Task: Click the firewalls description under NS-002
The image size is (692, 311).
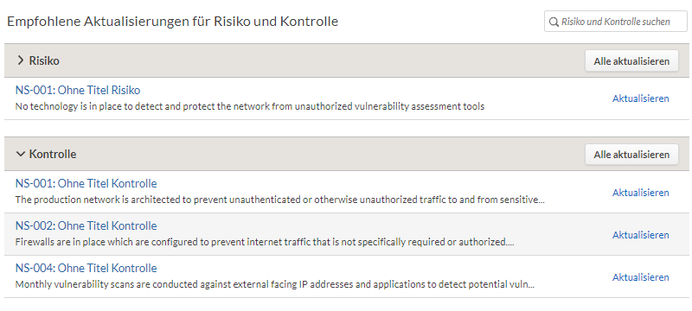Action: [x=265, y=242]
